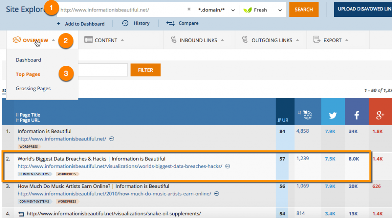Click the UR value 84
Viewport: 392px width, 218px height.
pos(282,131)
